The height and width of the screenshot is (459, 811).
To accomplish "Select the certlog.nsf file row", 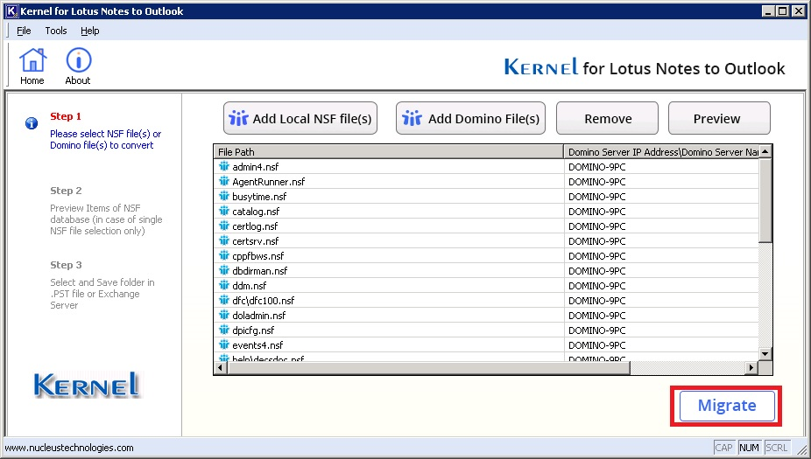I will coord(486,226).
